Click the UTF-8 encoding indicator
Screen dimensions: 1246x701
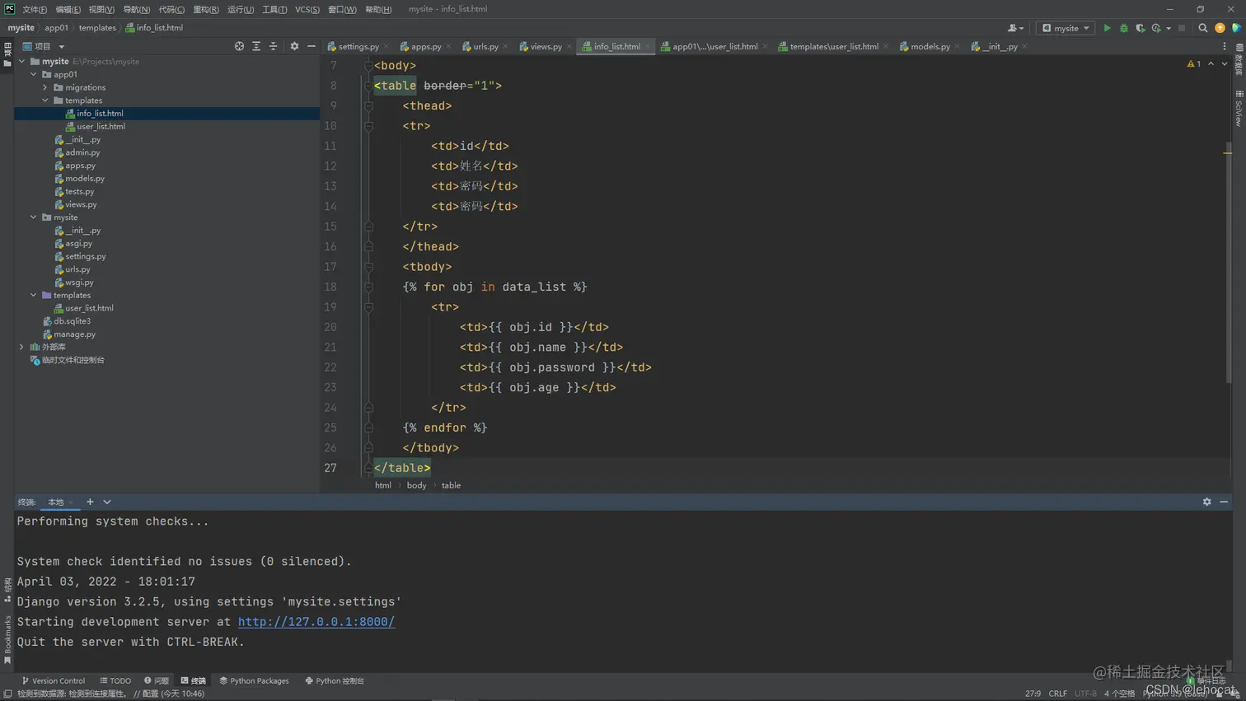point(1085,694)
